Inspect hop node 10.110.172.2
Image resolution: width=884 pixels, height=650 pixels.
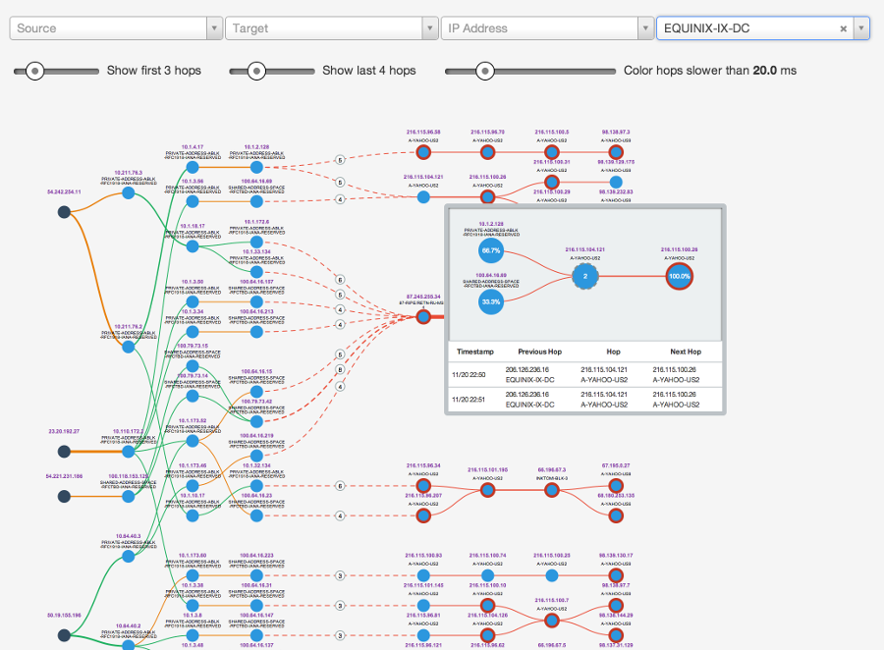[x=129, y=452]
